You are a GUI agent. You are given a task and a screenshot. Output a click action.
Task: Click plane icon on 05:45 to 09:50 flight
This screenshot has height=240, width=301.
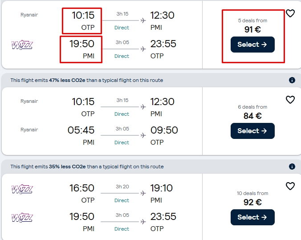pos(143,135)
